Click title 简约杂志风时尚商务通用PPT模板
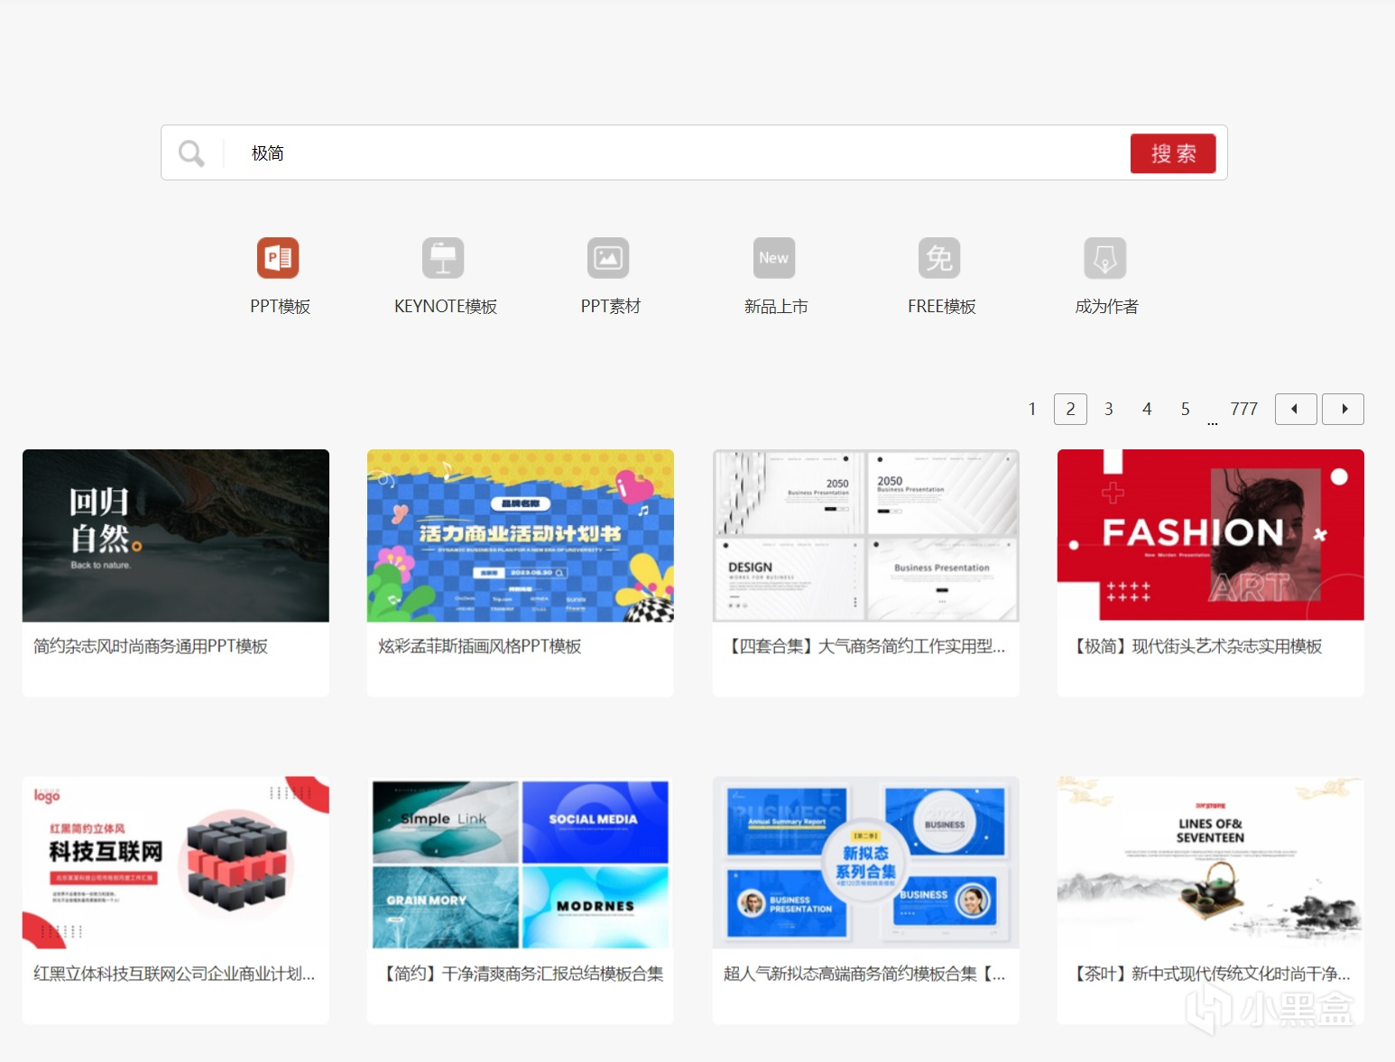Image resolution: width=1395 pixels, height=1062 pixels. click(x=151, y=646)
